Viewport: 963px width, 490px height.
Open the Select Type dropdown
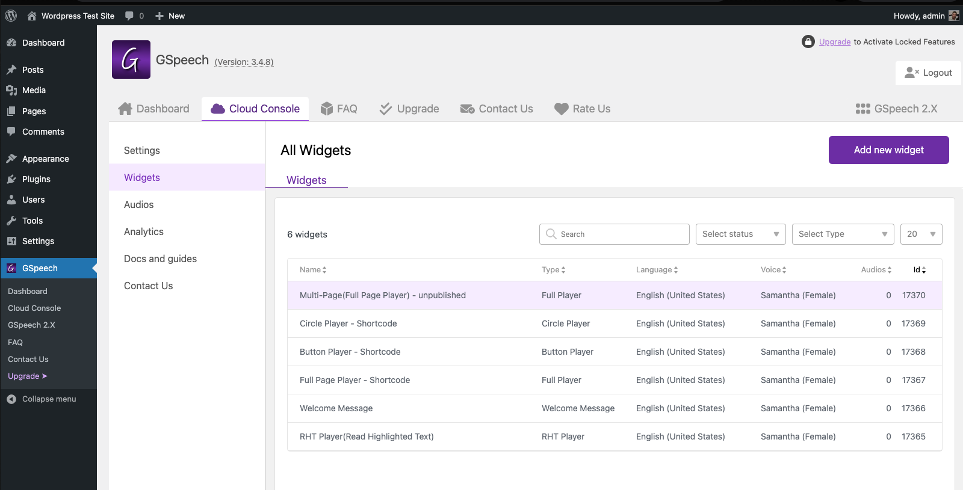point(843,234)
